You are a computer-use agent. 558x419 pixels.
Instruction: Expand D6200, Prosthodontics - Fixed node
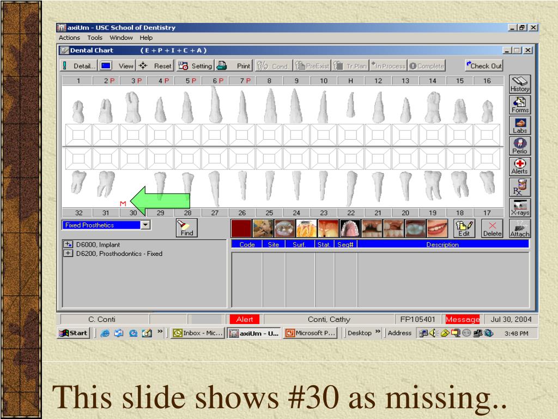68,253
